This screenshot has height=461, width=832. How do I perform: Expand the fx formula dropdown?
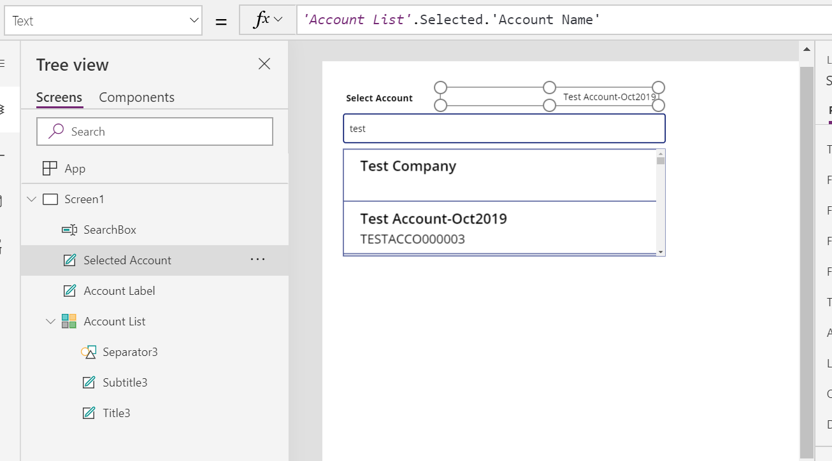tap(278, 20)
